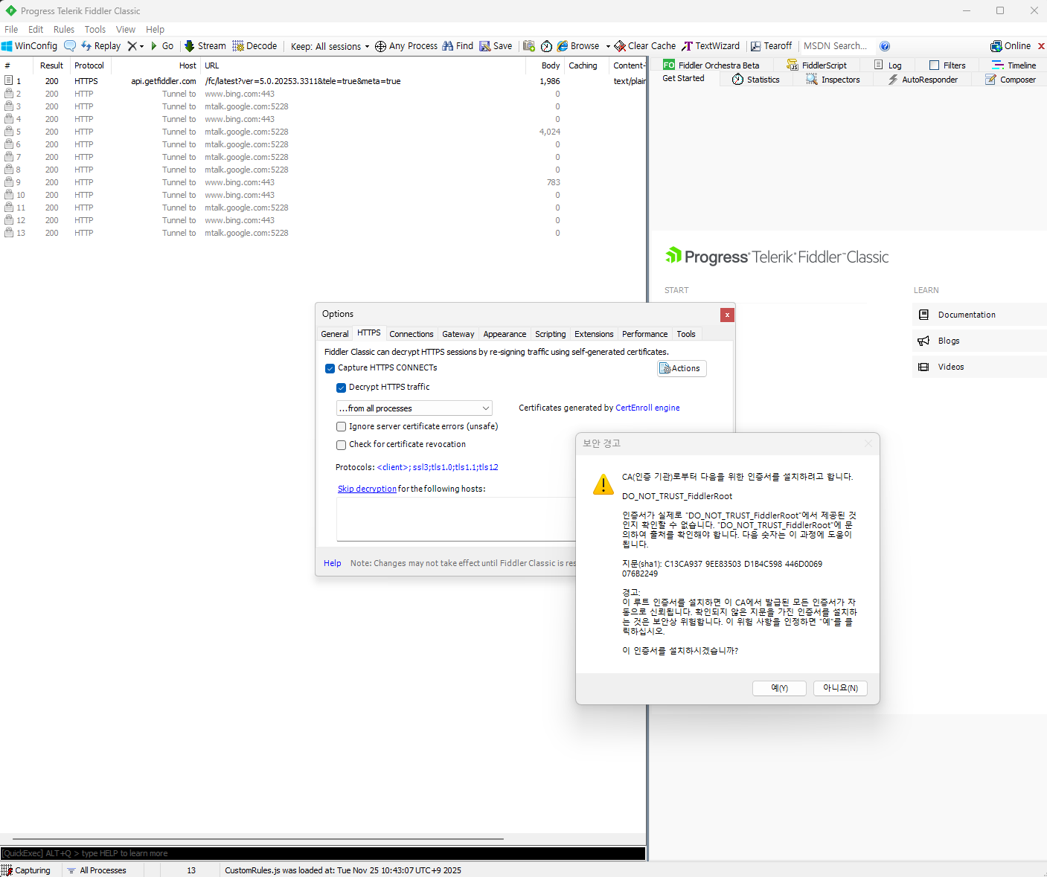Click the comment speech bubble icon
Image resolution: width=1047 pixels, height=877 pixels.
coord(70,46)
